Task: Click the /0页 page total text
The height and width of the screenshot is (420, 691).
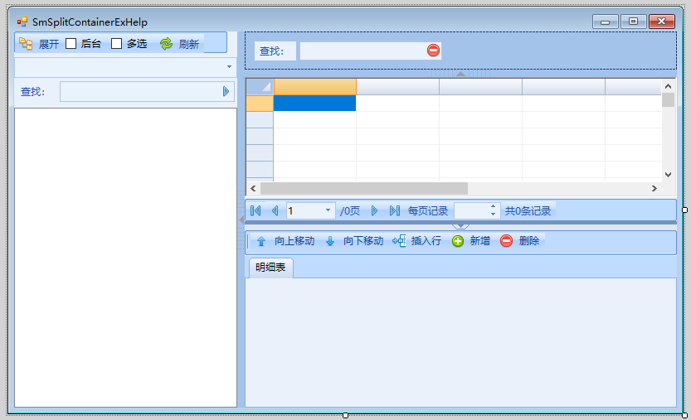Action: (x=350, y=211)
